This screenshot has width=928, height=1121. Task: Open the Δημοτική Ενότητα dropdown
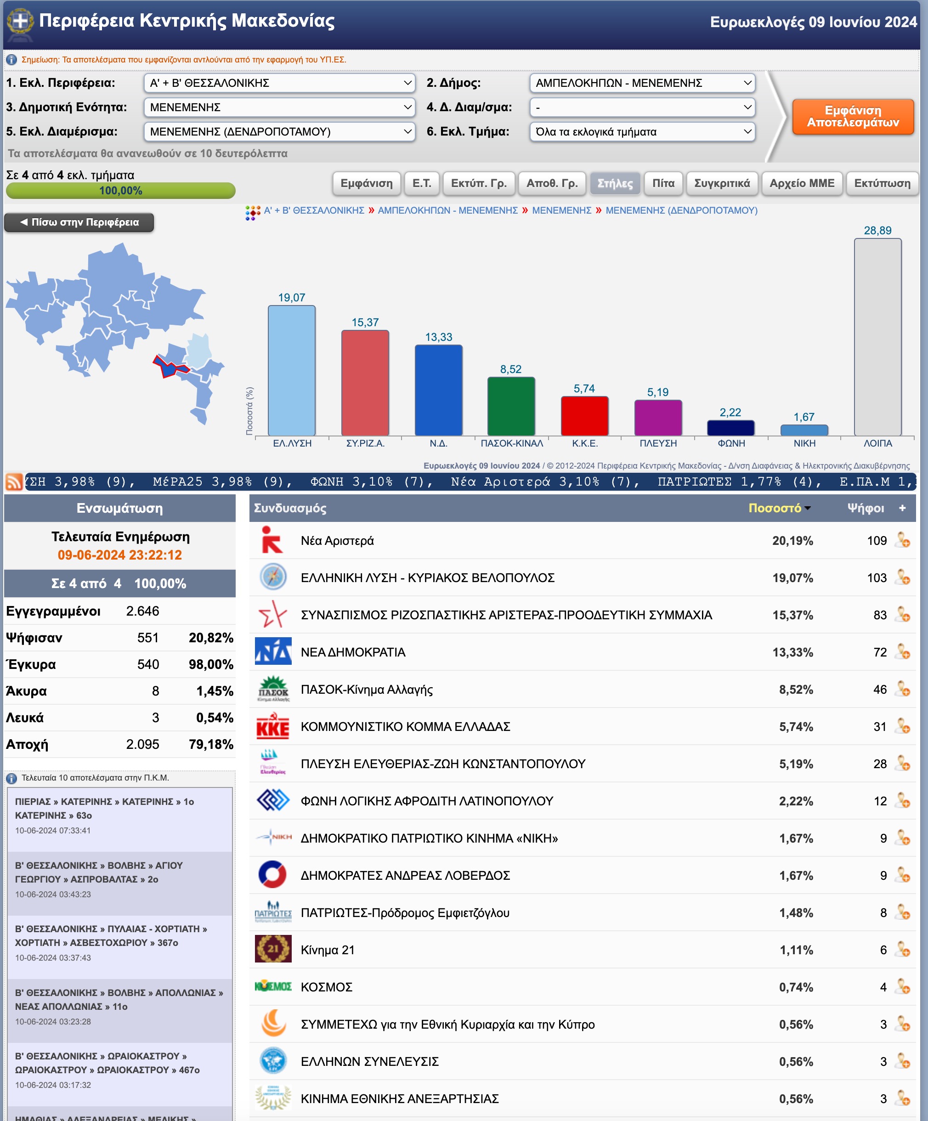(x=280, y=108)
